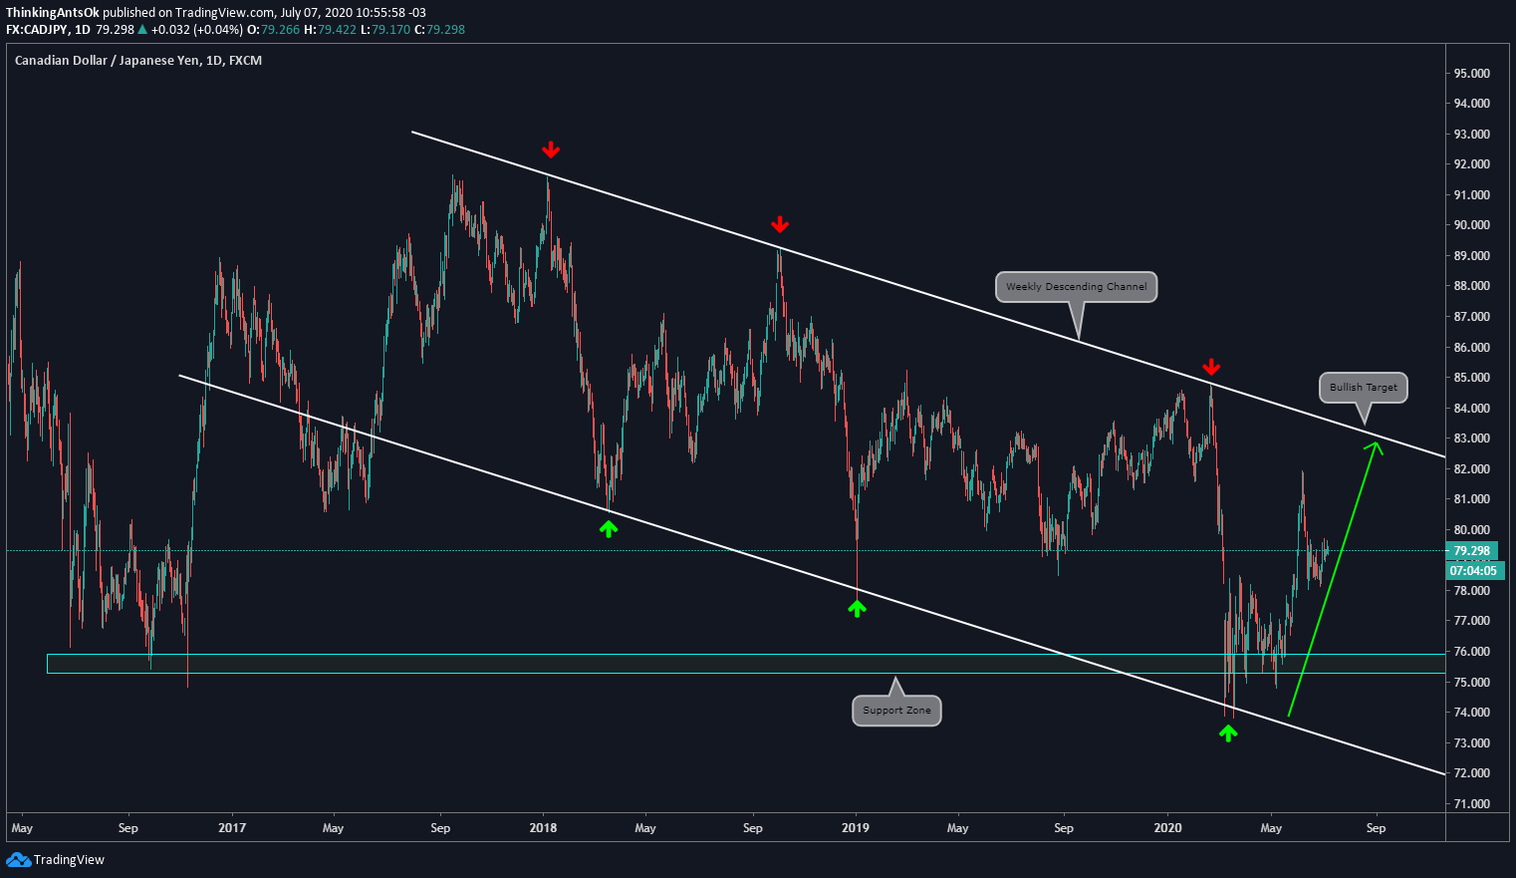This screenshot has height=878, width=1516.
Task: Click the 88.000 price axis label
Action: point(1471,286)
